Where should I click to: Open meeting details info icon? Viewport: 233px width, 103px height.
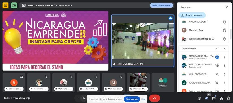[199, 98]
